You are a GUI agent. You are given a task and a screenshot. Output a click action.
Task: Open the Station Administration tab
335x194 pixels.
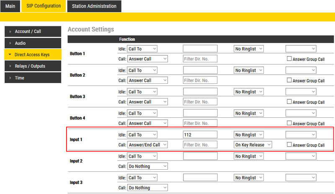tap(94, 6)
